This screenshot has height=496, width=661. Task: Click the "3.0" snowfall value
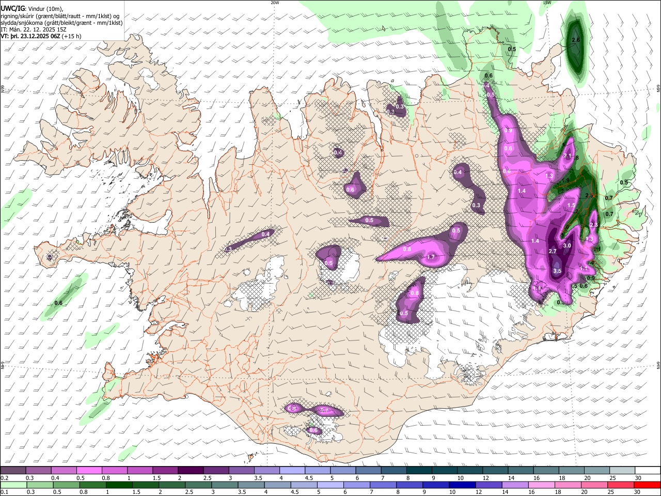pyautogui.click(x=567, y=245)
